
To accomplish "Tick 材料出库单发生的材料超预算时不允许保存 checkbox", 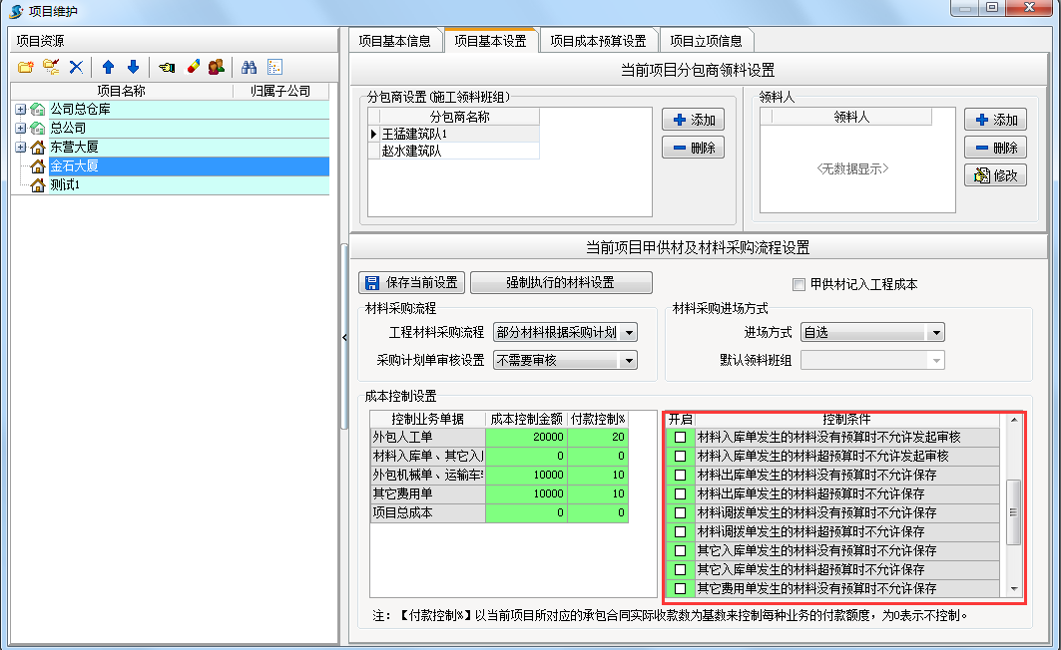I will tap(681, 493).
